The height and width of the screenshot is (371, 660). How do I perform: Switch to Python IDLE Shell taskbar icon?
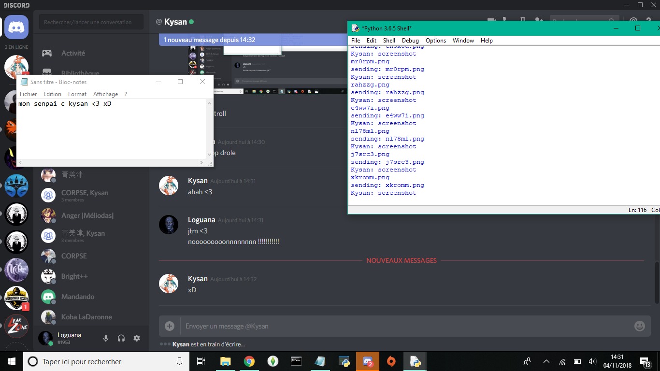[415, 361]
